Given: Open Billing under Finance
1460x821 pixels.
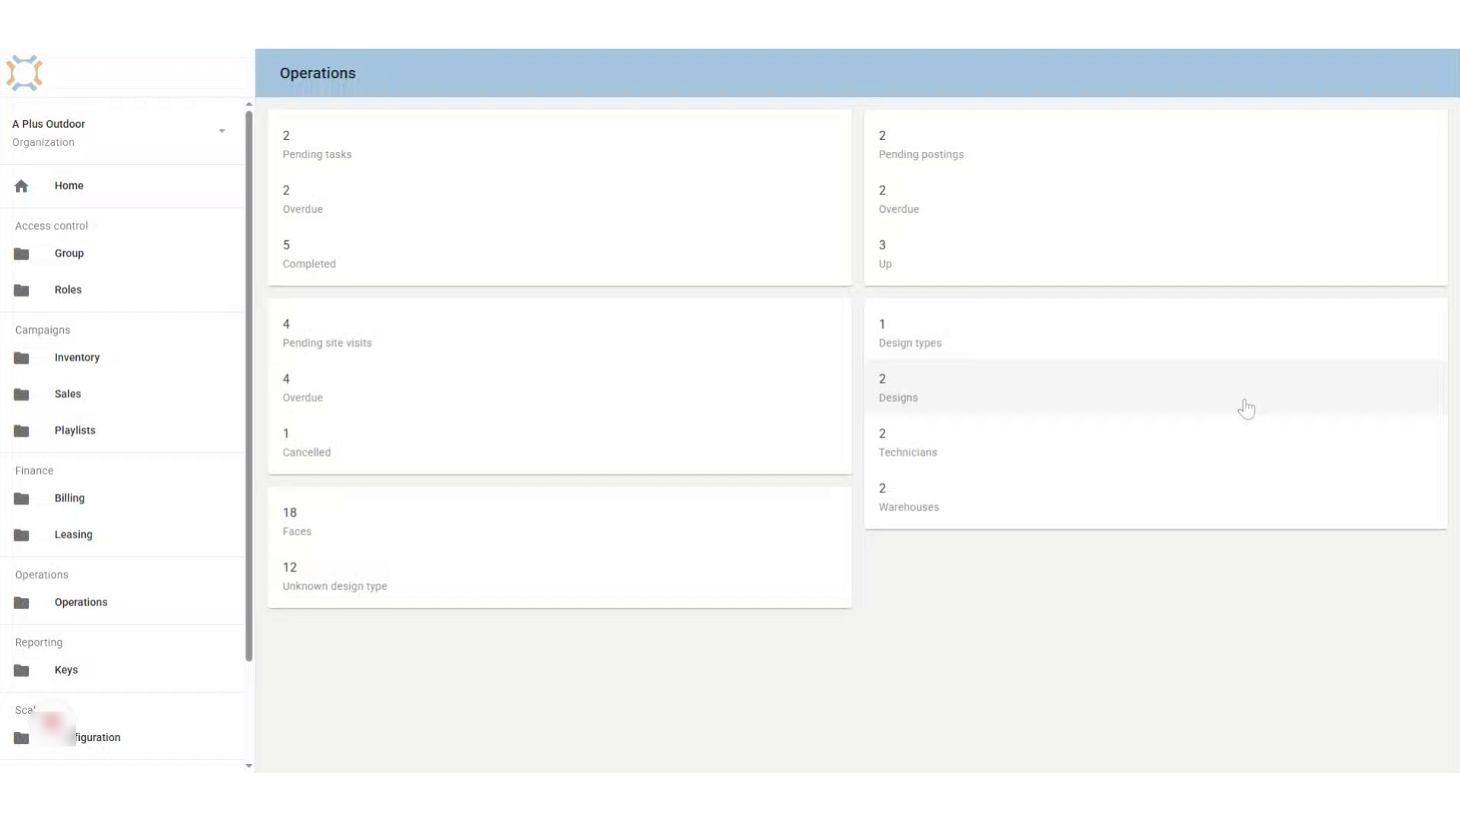Looking at the screenshot, I should coord(122,499).
